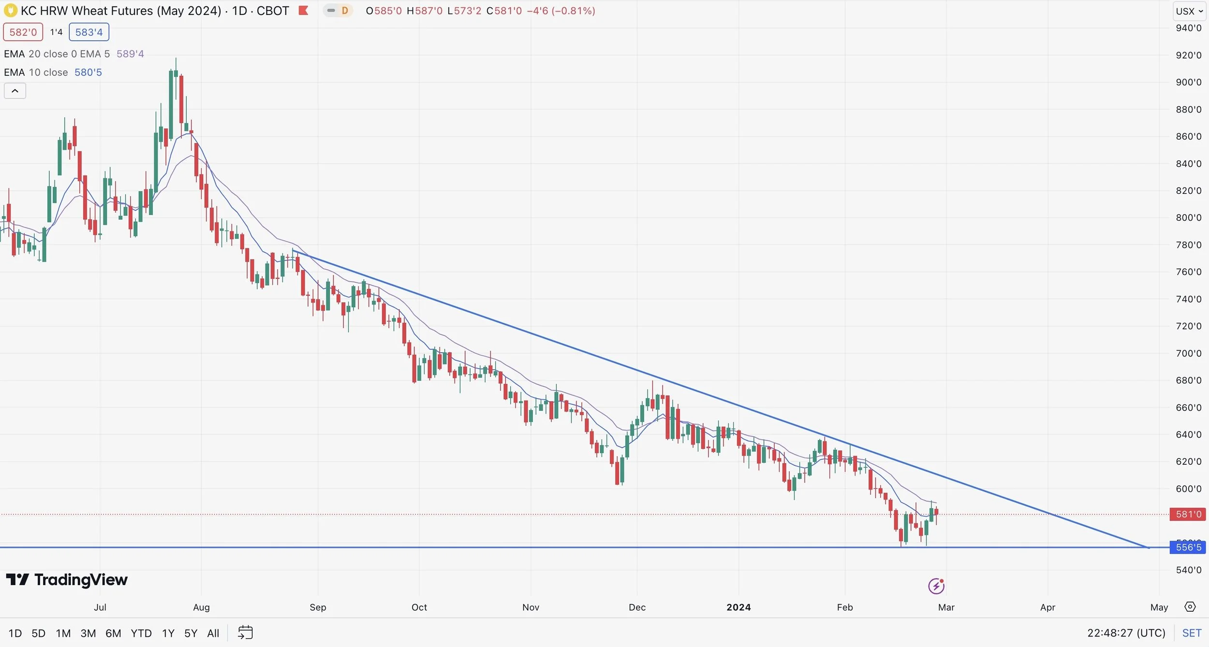The image size is (1209, 647).
Task: Click the red 582'0 sell button
Action: pyautogui.click(x=23, y=32)
